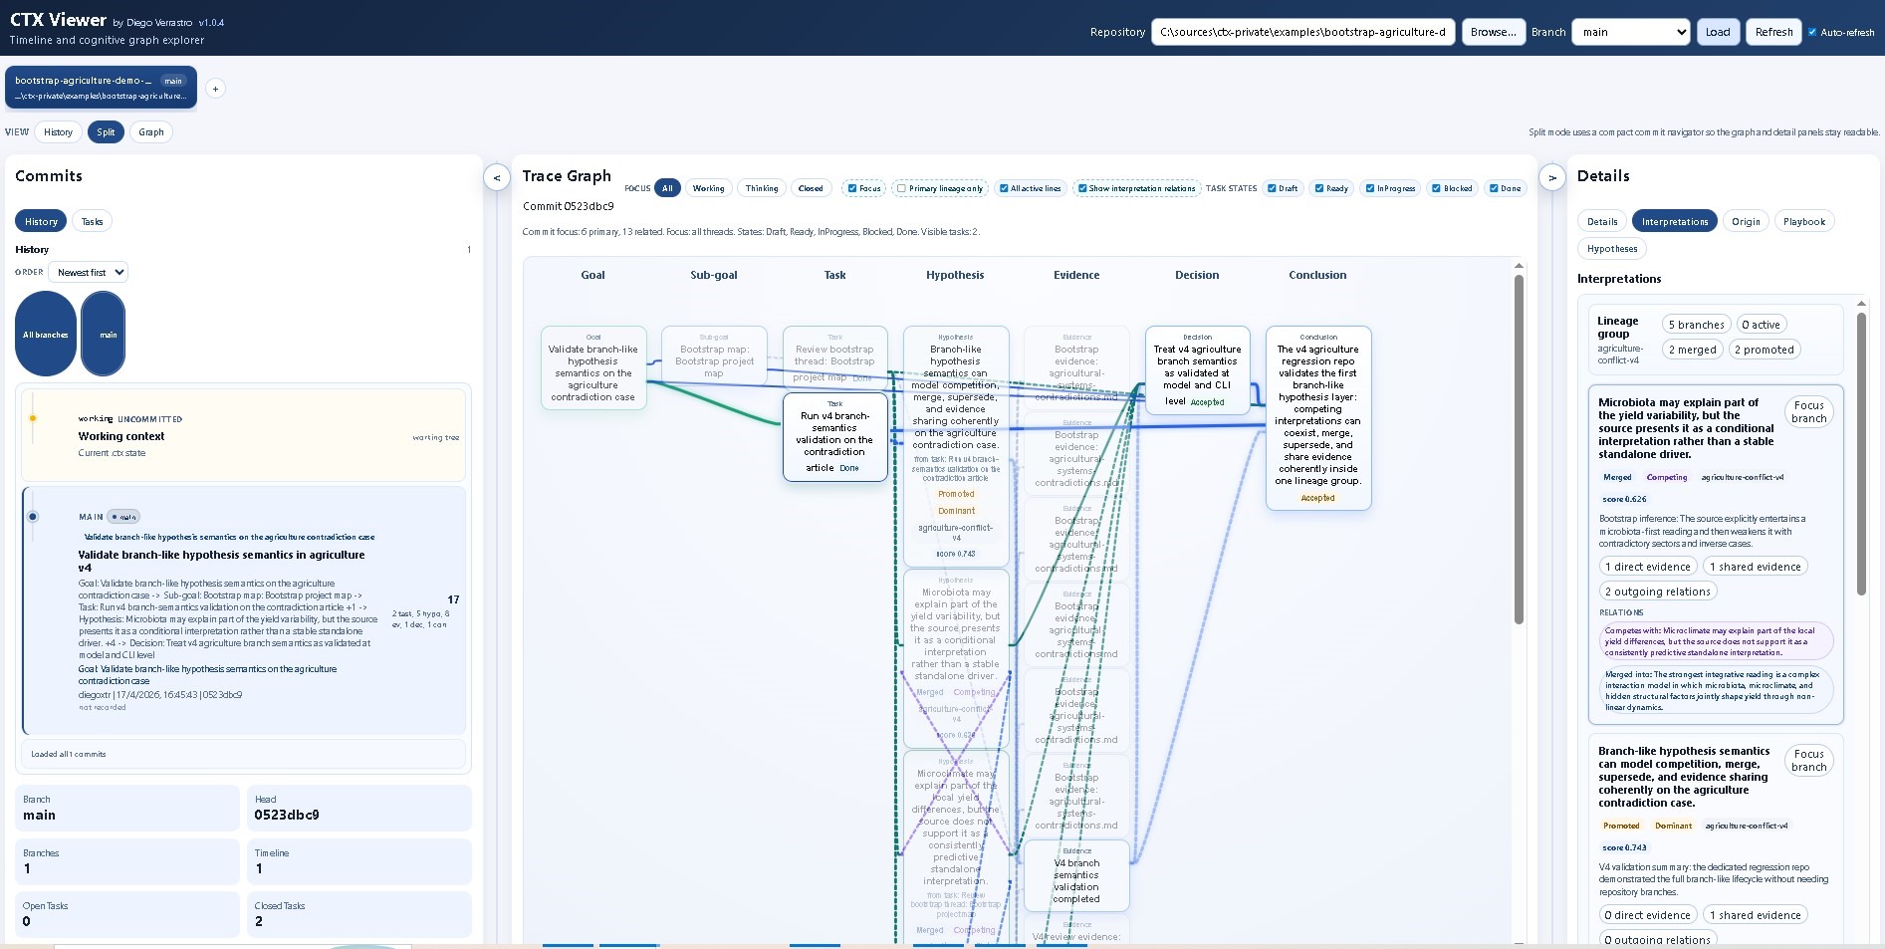1885x949 pixels.
Task: Open the Hypotheses tab in Details panel
Action: [1611, 248]
